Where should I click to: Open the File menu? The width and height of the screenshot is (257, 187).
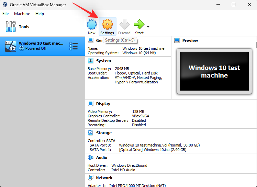(5, 14)
